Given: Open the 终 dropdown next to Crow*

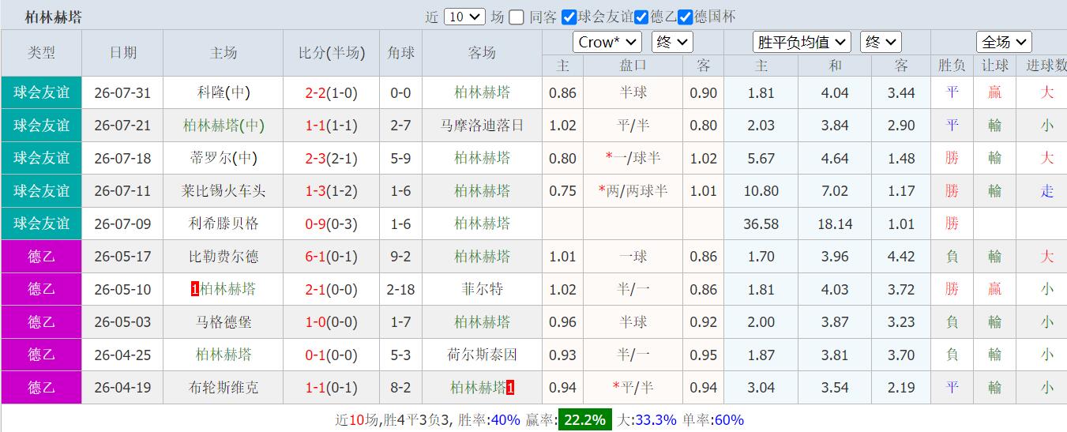Looking at the screenshot, I should coord(673,42).
